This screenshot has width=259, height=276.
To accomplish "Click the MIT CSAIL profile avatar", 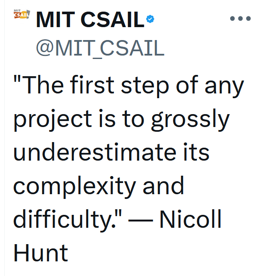I will (x=22, y=15).
